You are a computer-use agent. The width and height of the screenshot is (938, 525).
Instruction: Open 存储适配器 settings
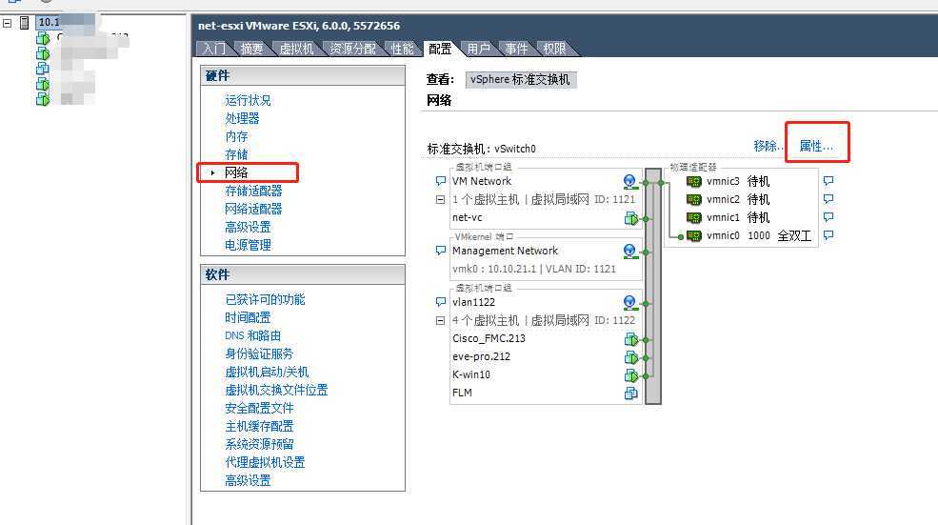pos(253,191)
